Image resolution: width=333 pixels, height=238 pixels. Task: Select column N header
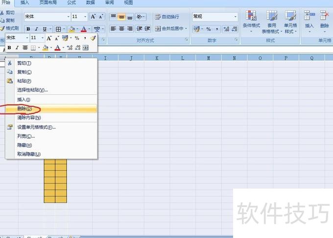pos(234,58)
